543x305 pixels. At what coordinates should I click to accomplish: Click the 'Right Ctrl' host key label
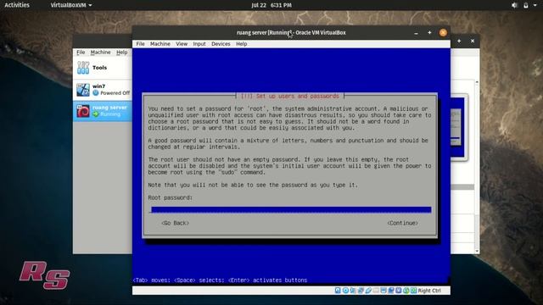coord(429,291)
